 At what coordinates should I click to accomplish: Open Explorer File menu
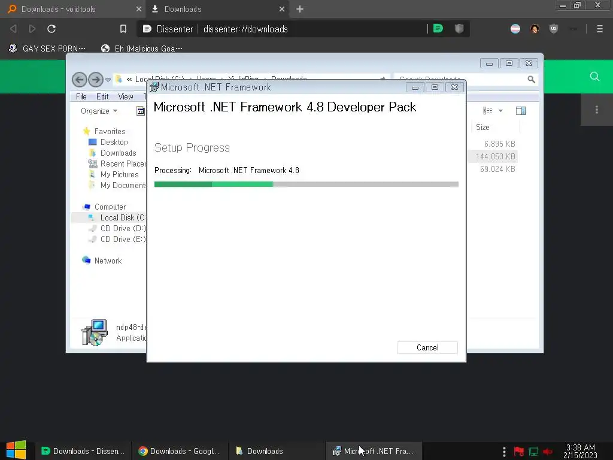[81, 96]
